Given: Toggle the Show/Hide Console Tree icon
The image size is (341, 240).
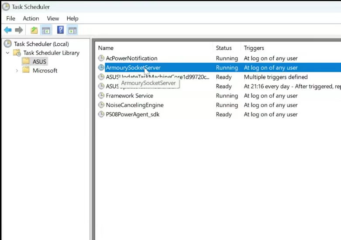Looking at the screenshot, I should click(x=46, y=30).
